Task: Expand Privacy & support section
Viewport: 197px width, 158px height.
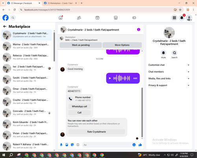Action: click(169, 85)
